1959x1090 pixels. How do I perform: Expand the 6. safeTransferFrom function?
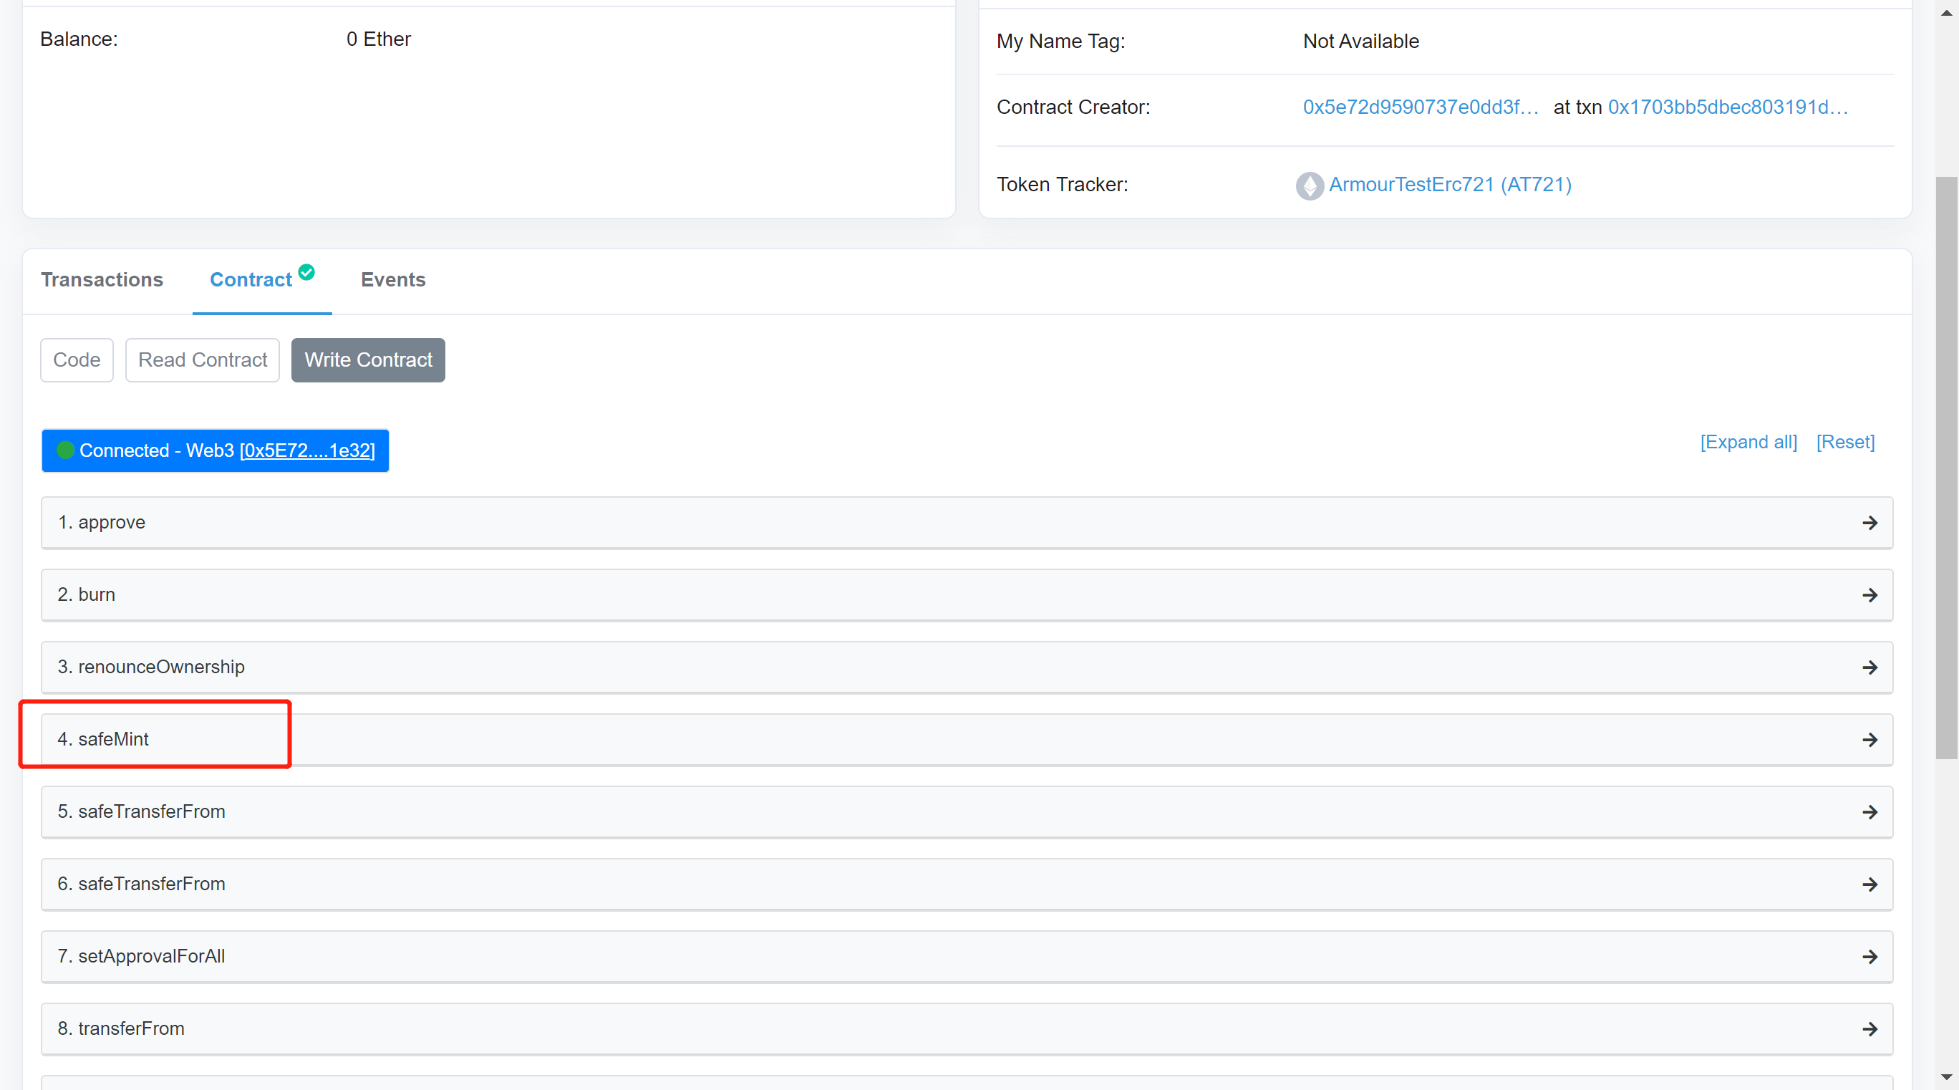click(967, 884)
